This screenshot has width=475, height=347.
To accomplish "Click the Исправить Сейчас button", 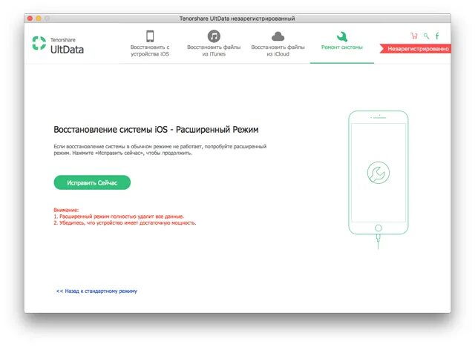I will (x=92, y=182).
